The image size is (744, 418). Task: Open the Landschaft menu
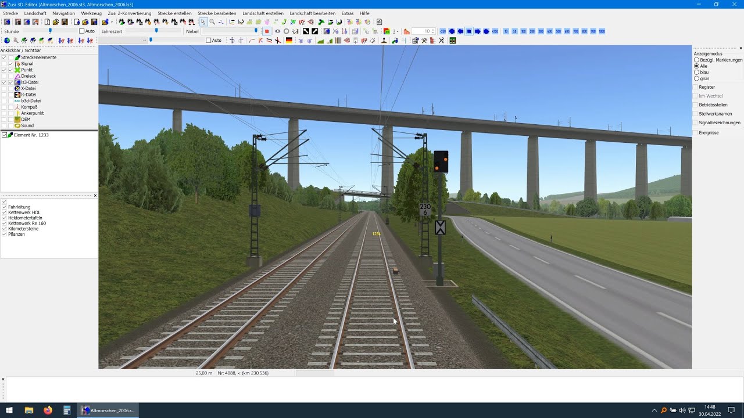click(35, 13)
